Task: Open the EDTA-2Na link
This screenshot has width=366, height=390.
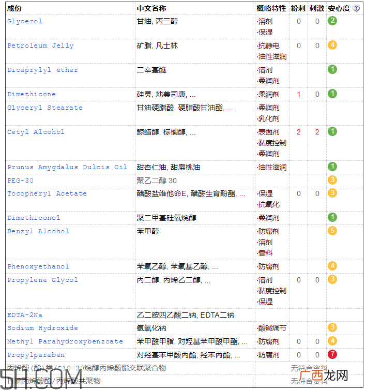Action: 25,315
